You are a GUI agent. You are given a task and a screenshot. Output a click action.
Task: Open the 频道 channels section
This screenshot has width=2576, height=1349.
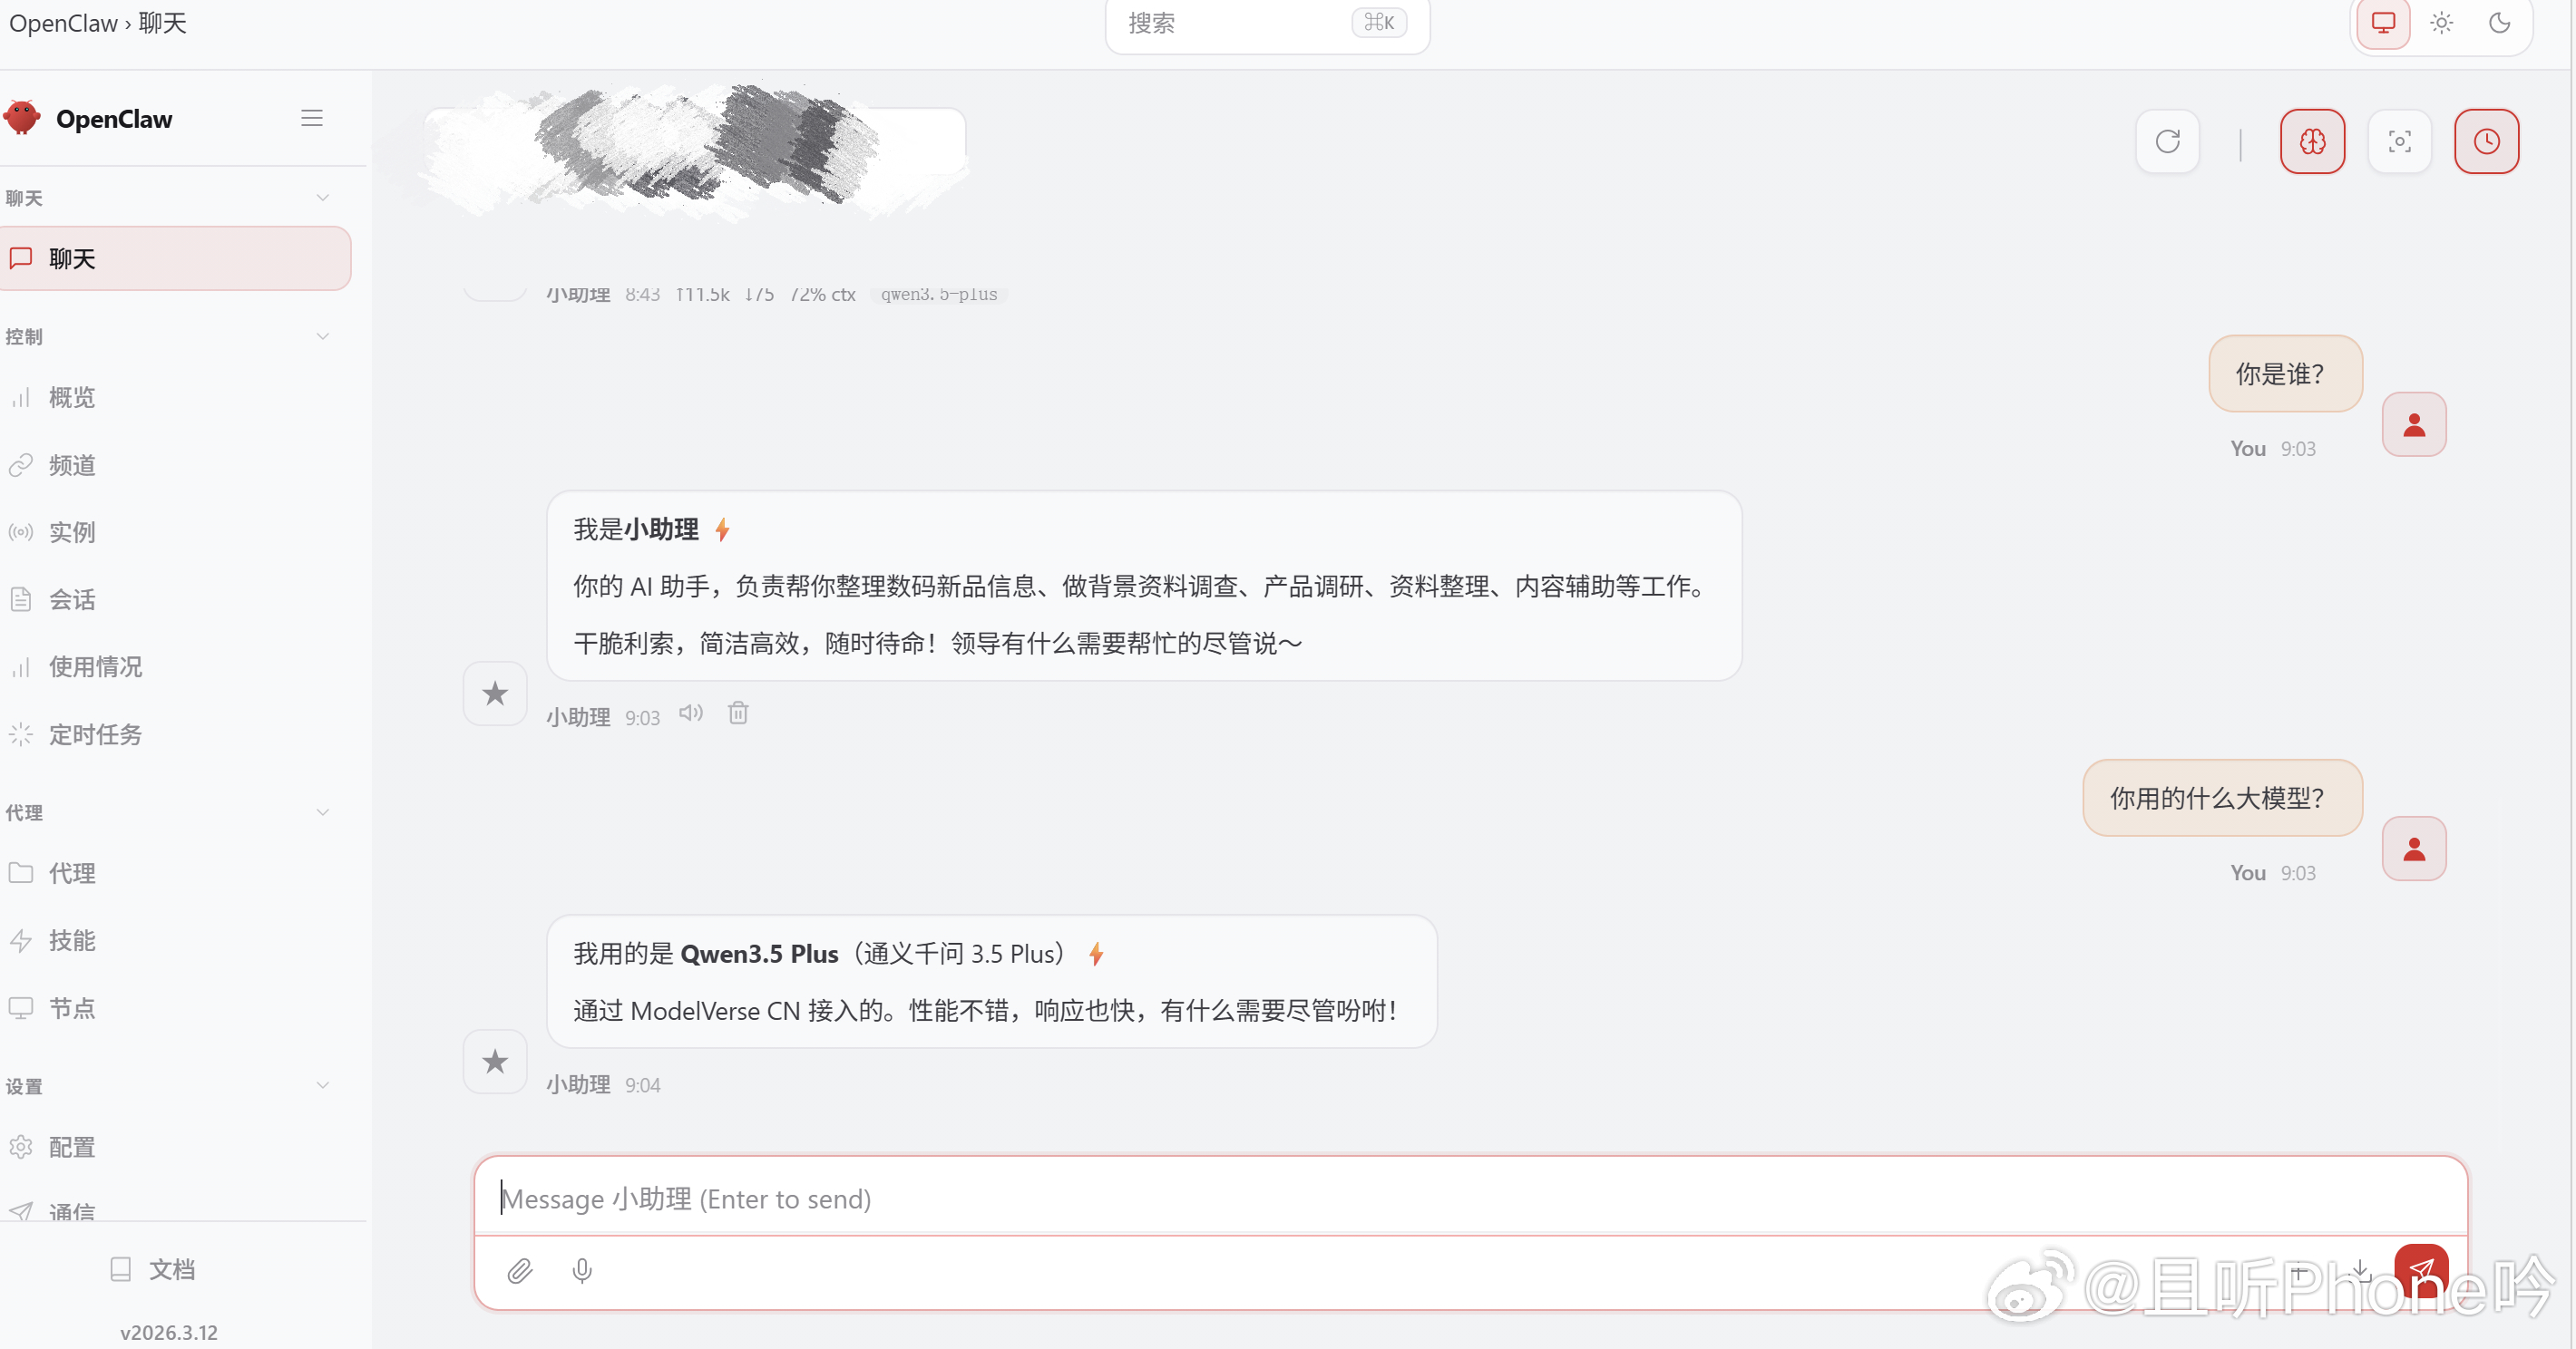pos(71,465)
